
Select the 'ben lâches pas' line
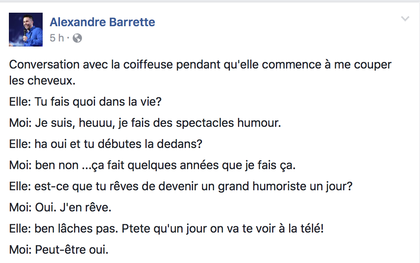pos(166,229)
